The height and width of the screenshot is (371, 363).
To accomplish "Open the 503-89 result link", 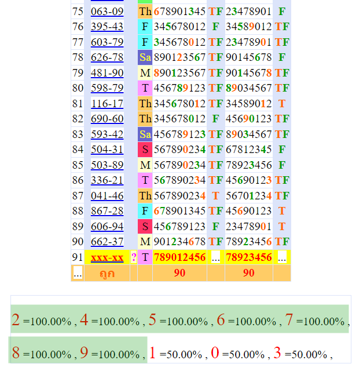I will click(107, 165).
